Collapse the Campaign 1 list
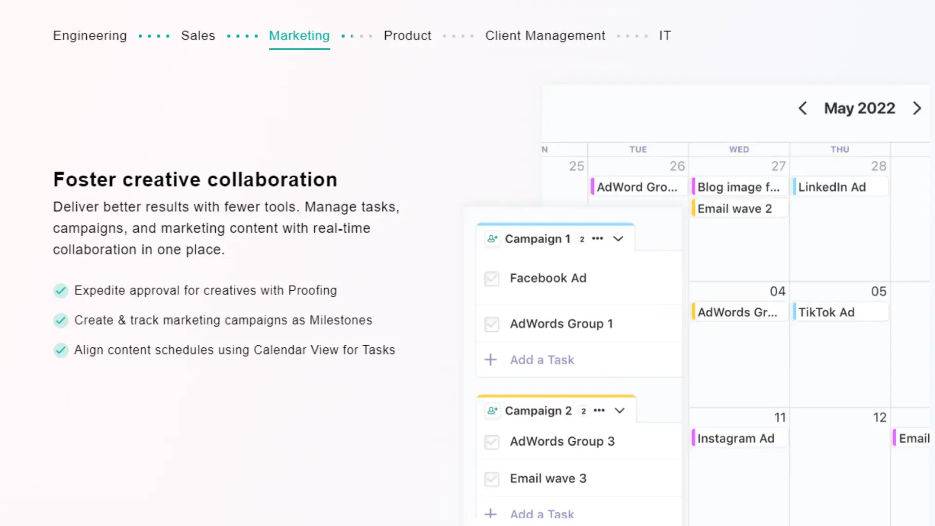 click(x=618, y=239)
